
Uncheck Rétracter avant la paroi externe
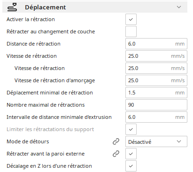coord(131,154)
